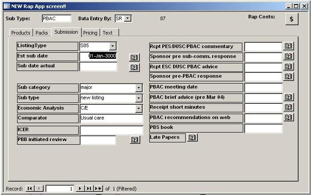312x195 pixels.
Task: Click calendar icon for PBB initiated review
Action: (135, 140)
